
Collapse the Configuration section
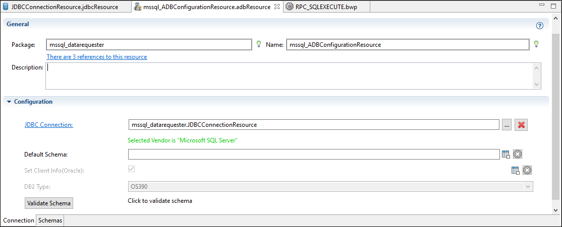tap(9, 102)
